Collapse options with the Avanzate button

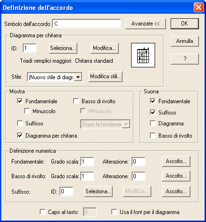(146, 24)
